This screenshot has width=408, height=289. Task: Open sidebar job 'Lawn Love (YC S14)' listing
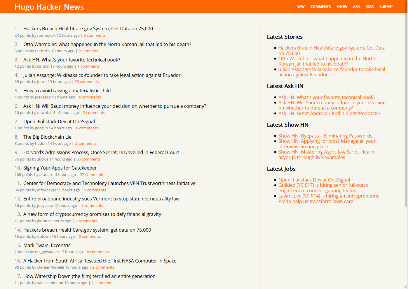[x=329, y=199]
